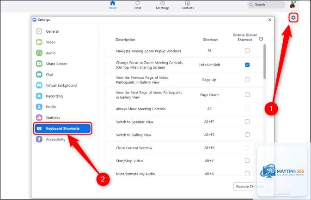Click Close Current Window description
The width and height of the screenshot is (311, 200).
pyautogui.click(x=134, y=148)
